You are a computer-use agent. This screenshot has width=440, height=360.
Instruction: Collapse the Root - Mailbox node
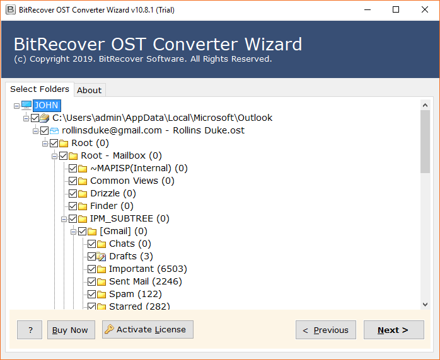coord(54,156)
